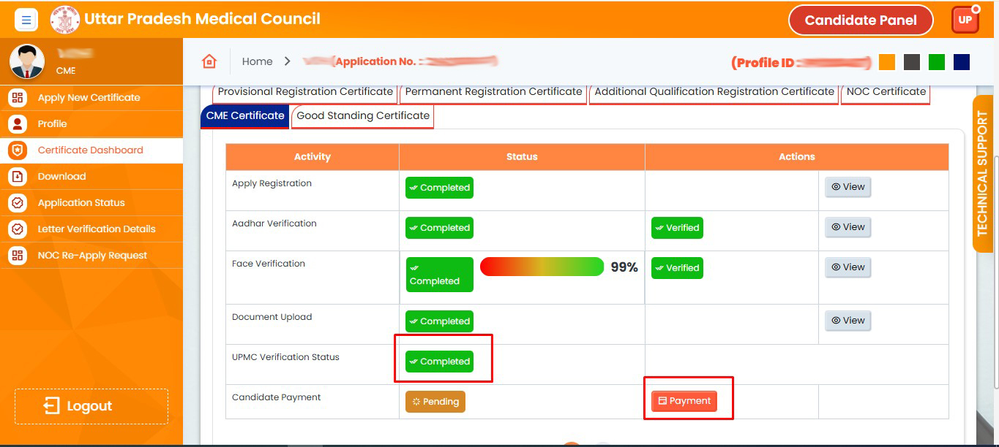Screen dimensions: 999x447
Task: Select the green theme color swatch
Action: coord(937,62)
